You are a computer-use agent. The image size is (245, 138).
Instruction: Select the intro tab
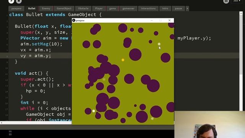tap(165, 8)
